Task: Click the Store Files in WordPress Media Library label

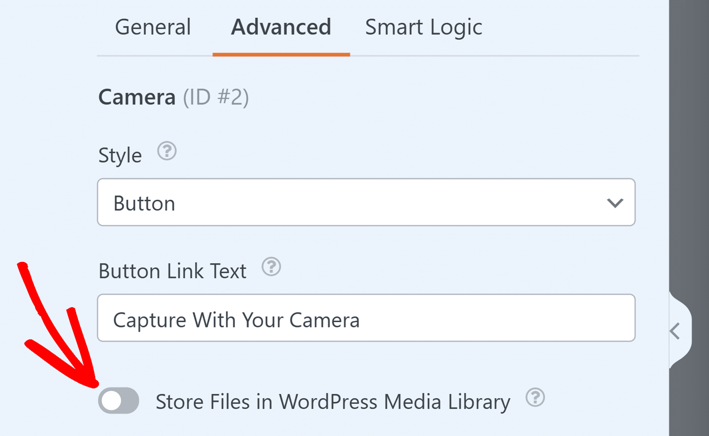Action: pyautogui.click(x=333, y=401)
